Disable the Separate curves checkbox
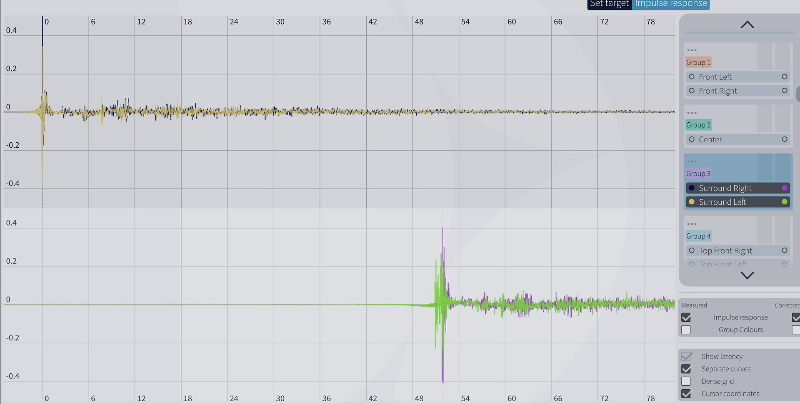This screenshot has height=404, width=800. click(x=686, y=369)
